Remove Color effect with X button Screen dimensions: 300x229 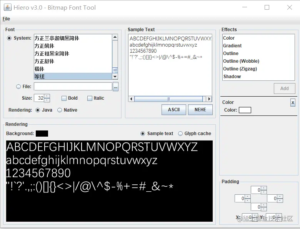293,103
